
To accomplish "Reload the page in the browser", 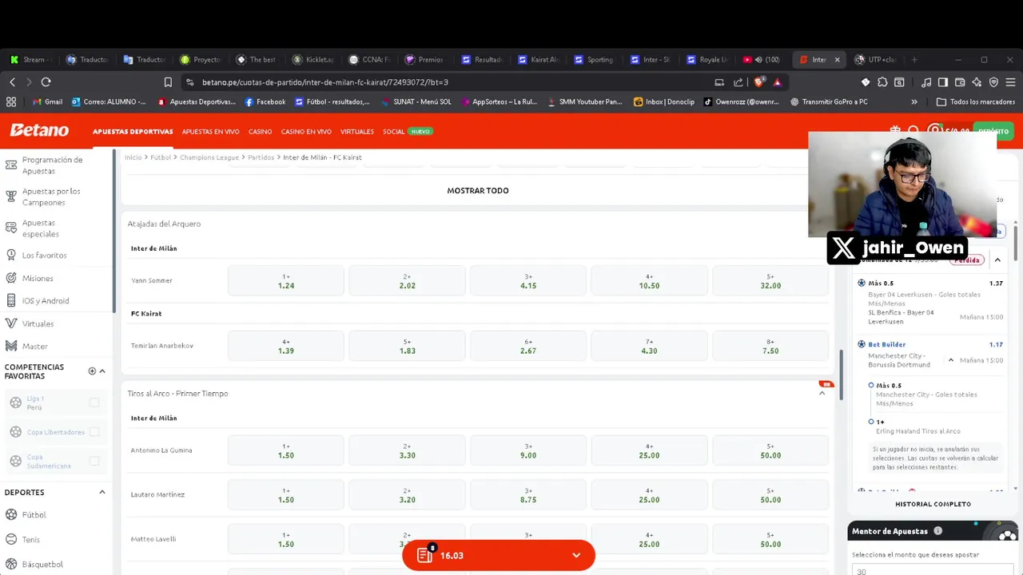I will click(46, 81).
